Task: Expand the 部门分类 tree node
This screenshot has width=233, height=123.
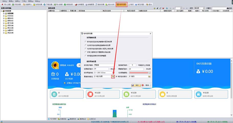Action: [x=4, y=23]
